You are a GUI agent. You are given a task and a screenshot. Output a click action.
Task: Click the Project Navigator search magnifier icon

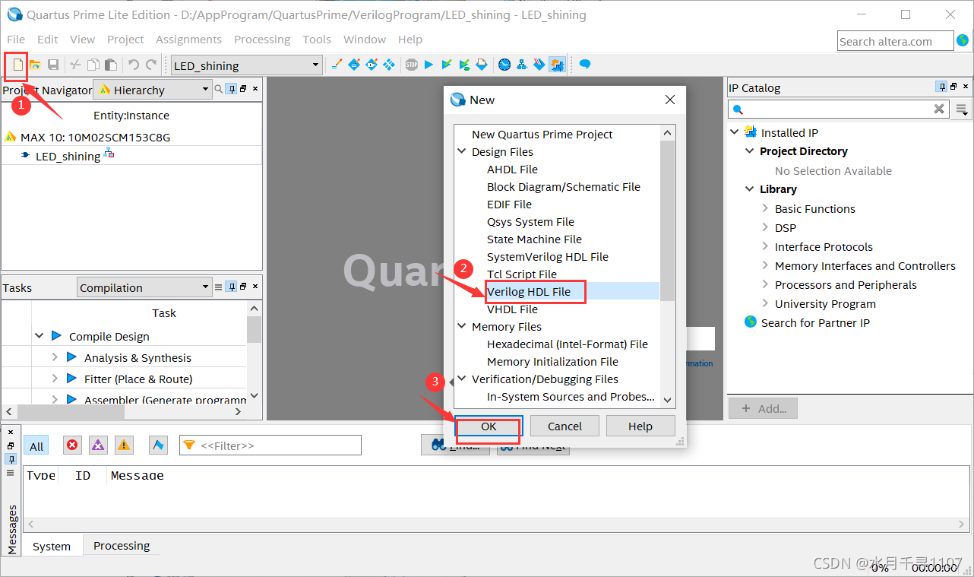219,89
